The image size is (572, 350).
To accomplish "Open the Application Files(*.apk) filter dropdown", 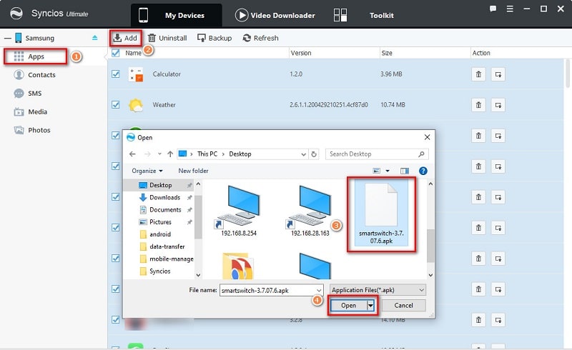I will (x=378, y=290).
